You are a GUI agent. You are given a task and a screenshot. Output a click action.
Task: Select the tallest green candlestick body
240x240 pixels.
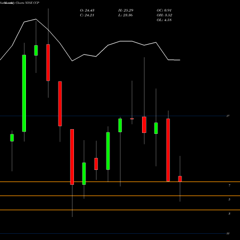(24, 93)
